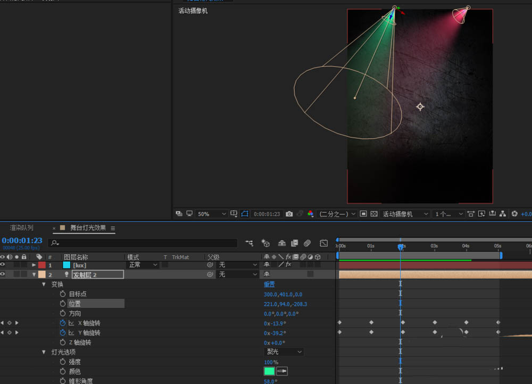Toggle visibility of 发射层 2 layer
This screenshot has width=532, height=384.
coord(3,274)
